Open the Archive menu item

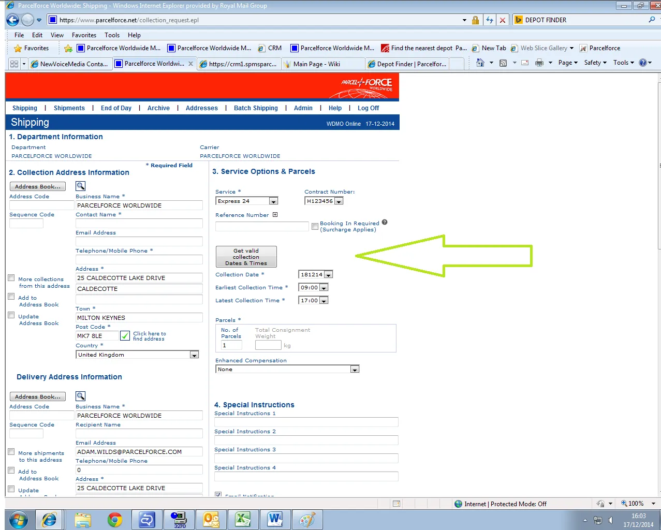[158, 108]
